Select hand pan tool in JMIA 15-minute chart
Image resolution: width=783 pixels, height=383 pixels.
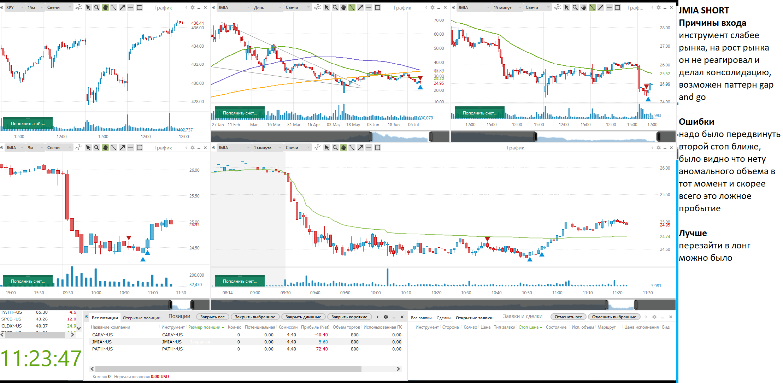tap(584, 7)
